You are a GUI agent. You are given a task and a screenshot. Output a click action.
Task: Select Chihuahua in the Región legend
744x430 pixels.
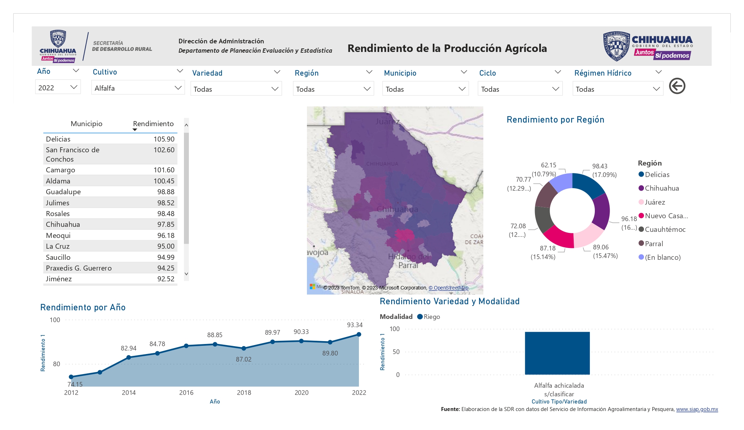tap(659, 188)
